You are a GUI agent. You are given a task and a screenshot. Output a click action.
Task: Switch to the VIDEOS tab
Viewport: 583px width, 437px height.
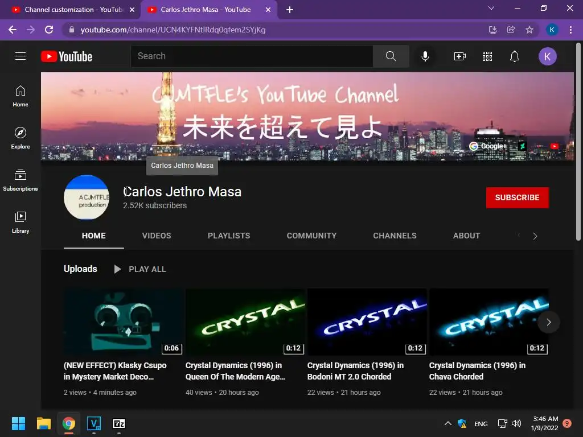click(157, 236)
